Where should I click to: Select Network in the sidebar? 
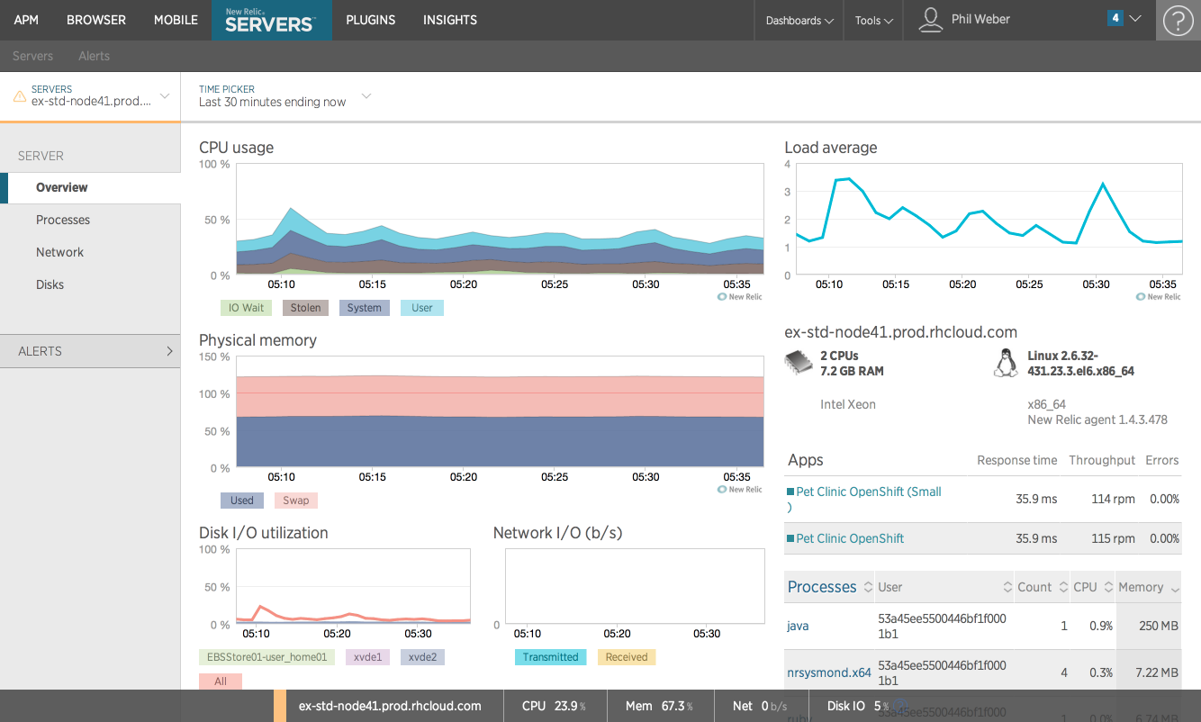pos(59,252)
